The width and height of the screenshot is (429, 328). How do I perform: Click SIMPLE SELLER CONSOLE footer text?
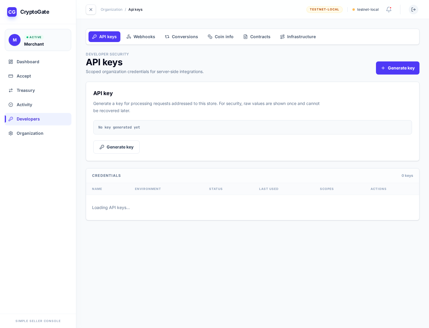click(38, 321)
